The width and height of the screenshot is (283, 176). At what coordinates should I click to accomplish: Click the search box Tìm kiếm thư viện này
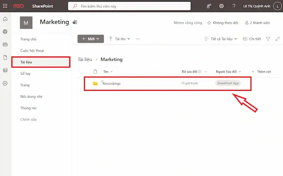click(x=129, y=6)
